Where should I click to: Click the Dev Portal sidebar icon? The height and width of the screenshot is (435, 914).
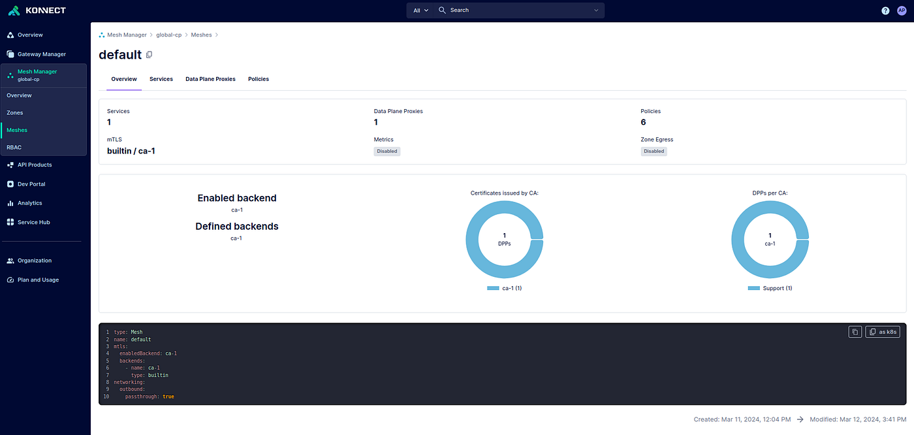[10, 184]
